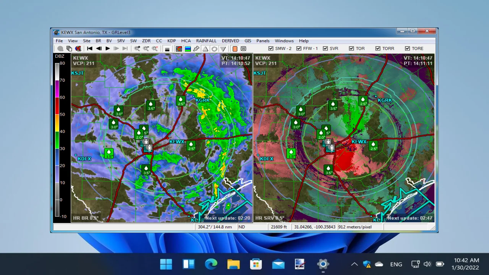
Task: Select the BV product menu
Action: (109, 40)
